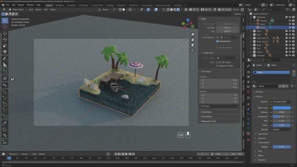The width and height of the screenshot is (297, 167).
Task: Click the Options button in viewport header
Action: pos(239,14)
